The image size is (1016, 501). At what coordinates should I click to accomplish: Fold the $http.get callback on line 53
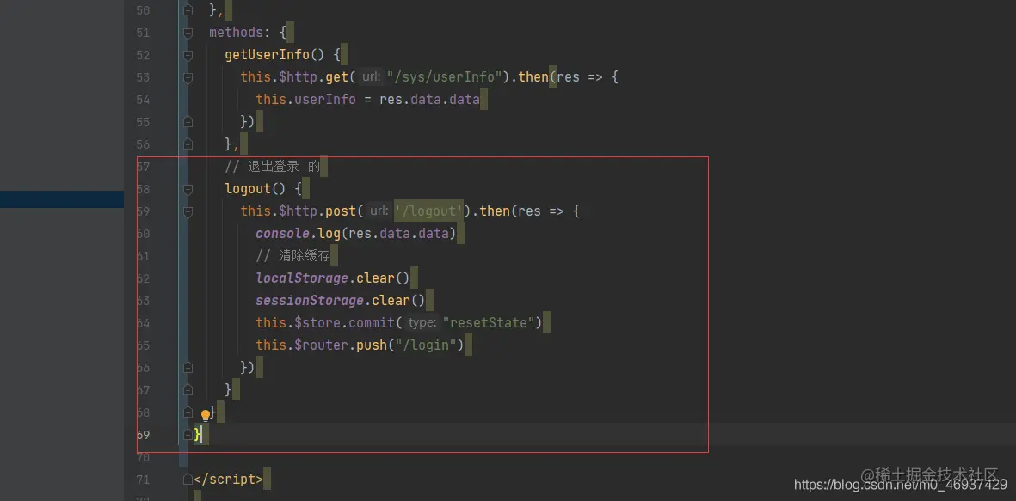tap(188, 77)
